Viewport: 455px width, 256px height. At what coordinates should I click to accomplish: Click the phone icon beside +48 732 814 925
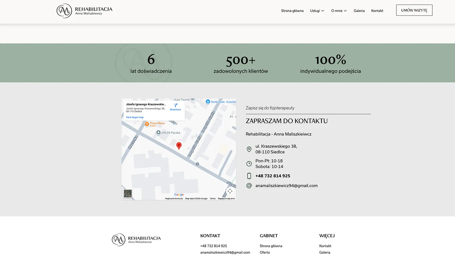tap(249, 176)
